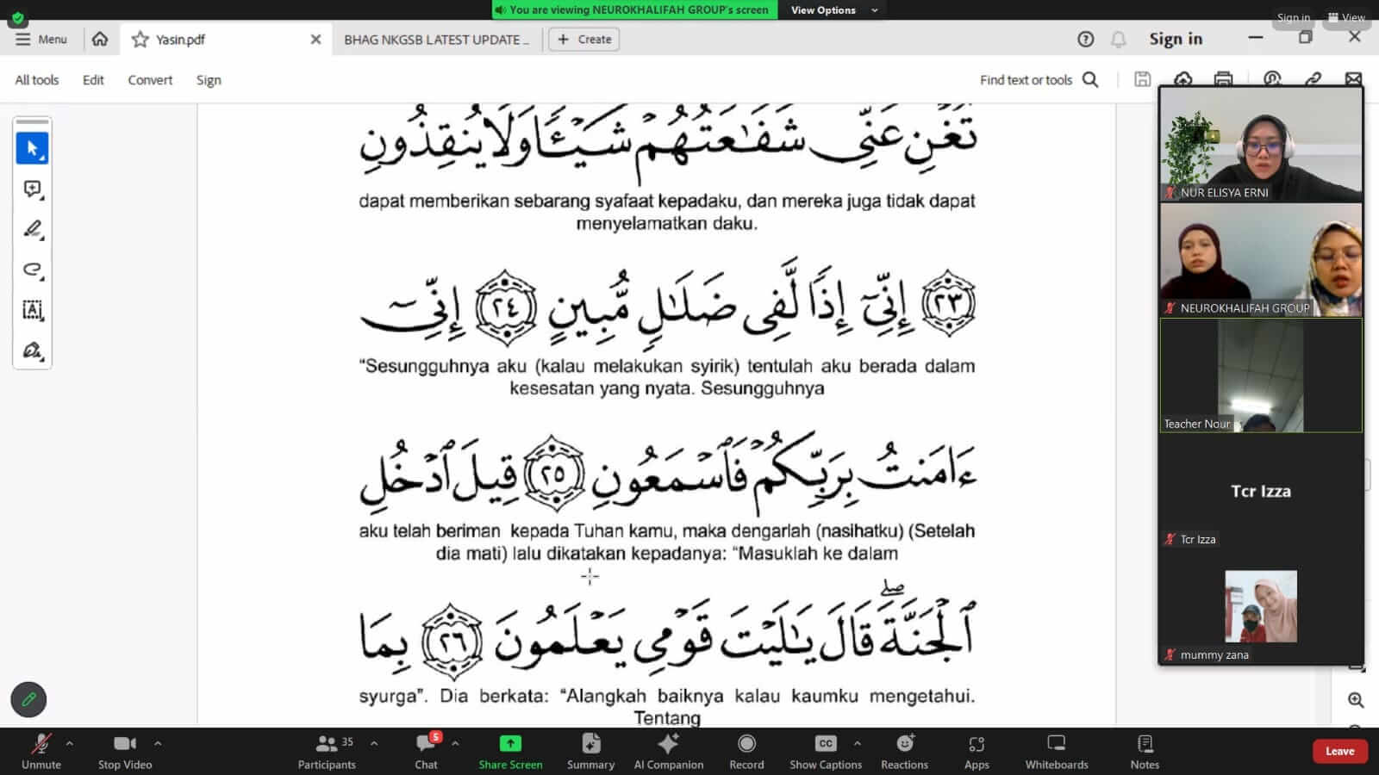Click the Create button
The width and height of the screenshot is (1379, 775).
[x=584, y=40]
